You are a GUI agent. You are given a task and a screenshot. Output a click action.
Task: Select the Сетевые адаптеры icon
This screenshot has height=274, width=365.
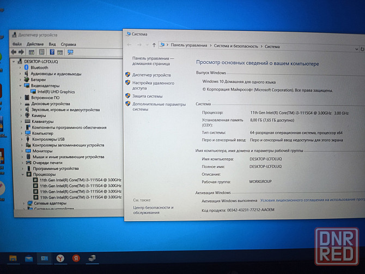coord(30,203)
